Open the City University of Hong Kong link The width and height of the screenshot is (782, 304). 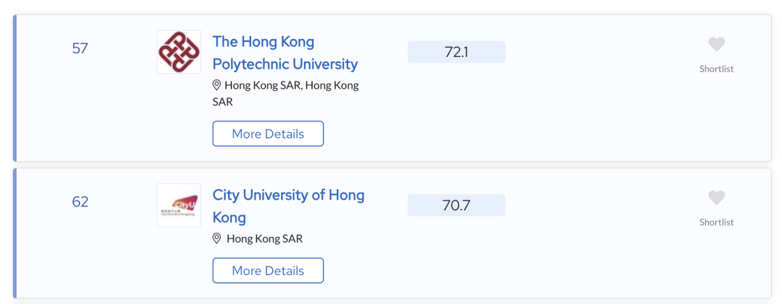click(289, 206)
